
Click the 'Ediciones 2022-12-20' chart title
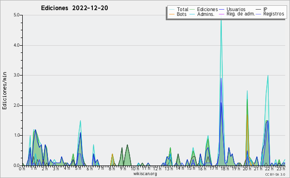[x=74, y=8]
